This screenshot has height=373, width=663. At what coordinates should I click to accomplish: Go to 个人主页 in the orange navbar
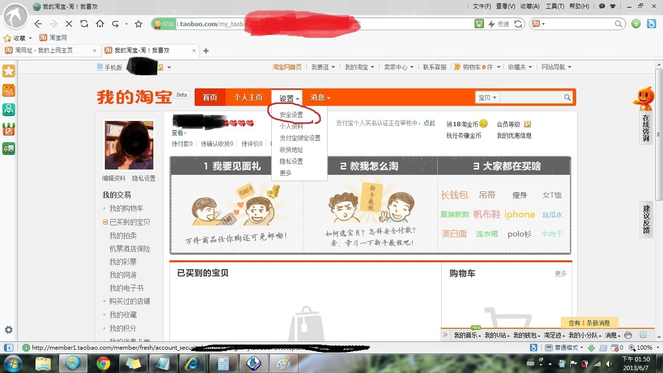[248, 98]
